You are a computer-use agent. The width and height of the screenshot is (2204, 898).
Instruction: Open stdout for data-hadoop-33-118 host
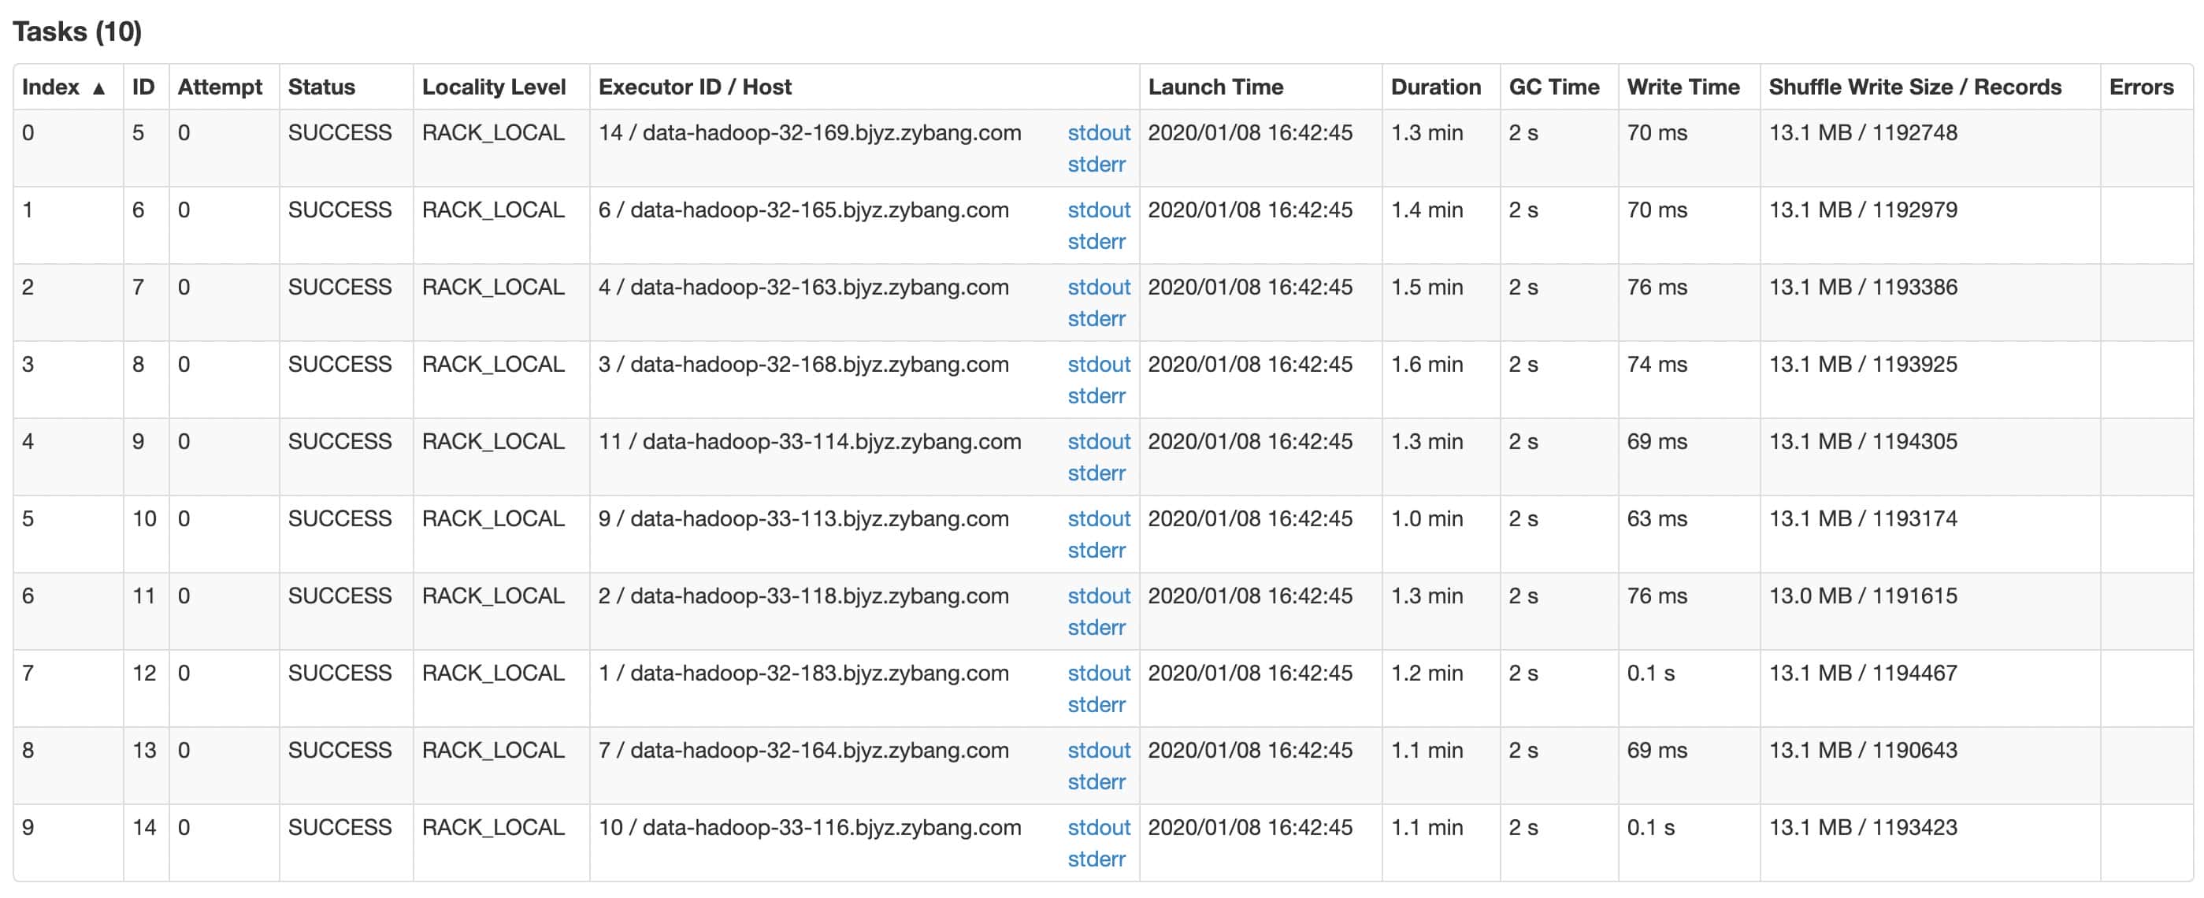[1099, 596]
